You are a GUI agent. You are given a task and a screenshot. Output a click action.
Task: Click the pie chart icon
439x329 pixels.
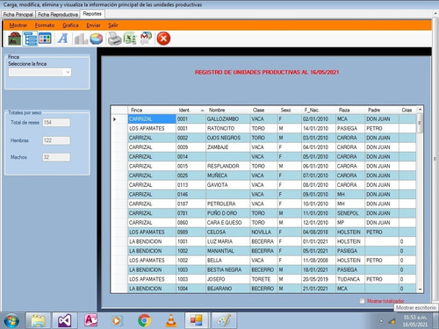coord(97,39)
